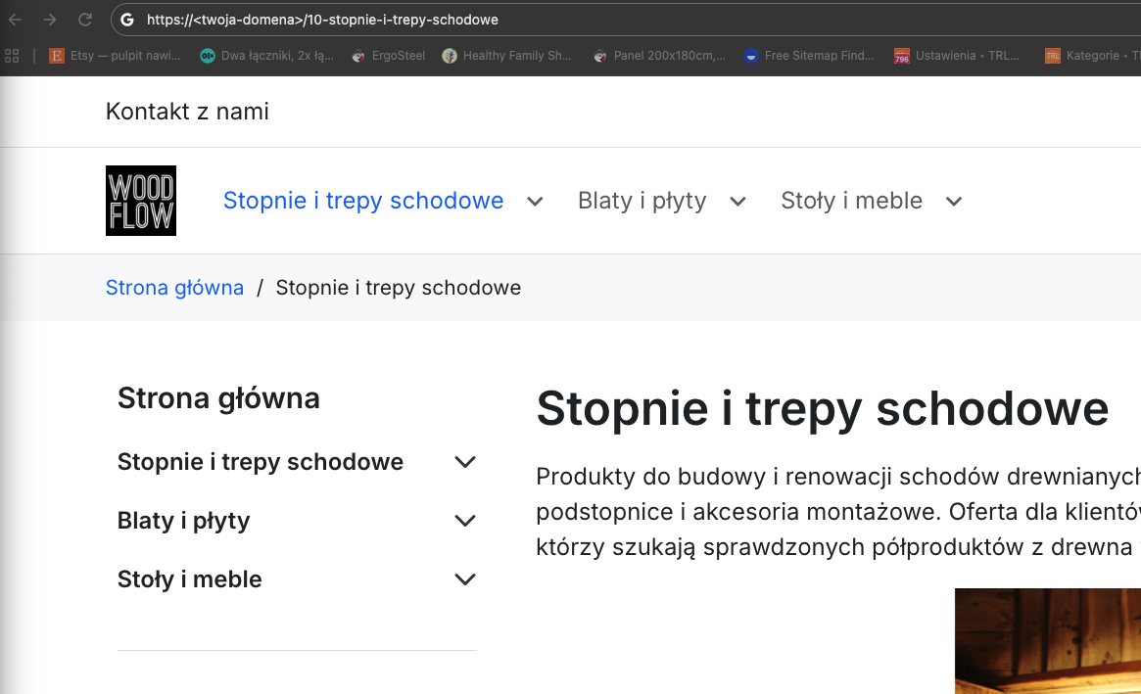
Task: Open the Panel 200x180cm bookmark
Action: click(x=659, y=55)
